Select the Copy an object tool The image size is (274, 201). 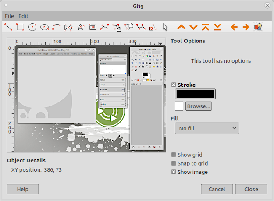pos(141,27)
